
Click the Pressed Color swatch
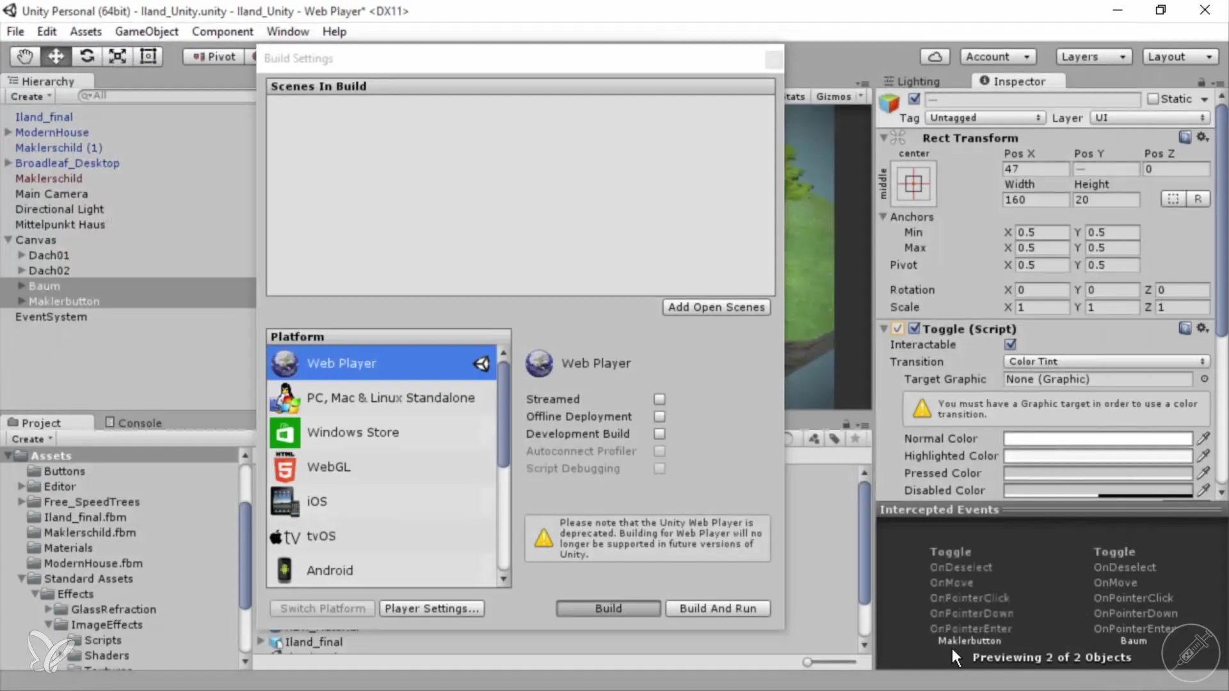(x=1097, y=473)
